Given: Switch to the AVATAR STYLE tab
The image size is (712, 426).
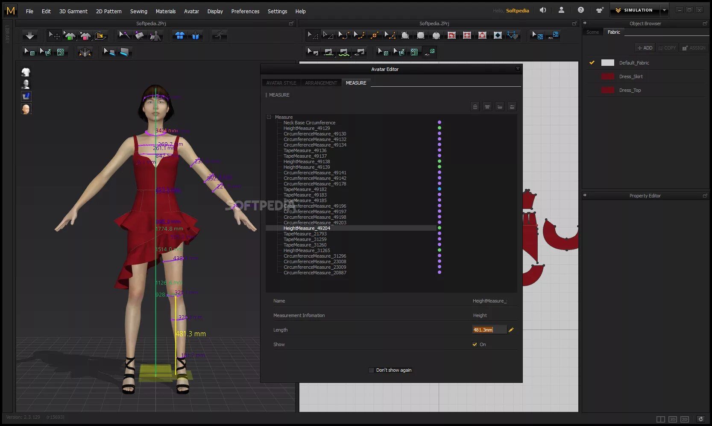Looking at the screenshot, I should click(281, 82).
